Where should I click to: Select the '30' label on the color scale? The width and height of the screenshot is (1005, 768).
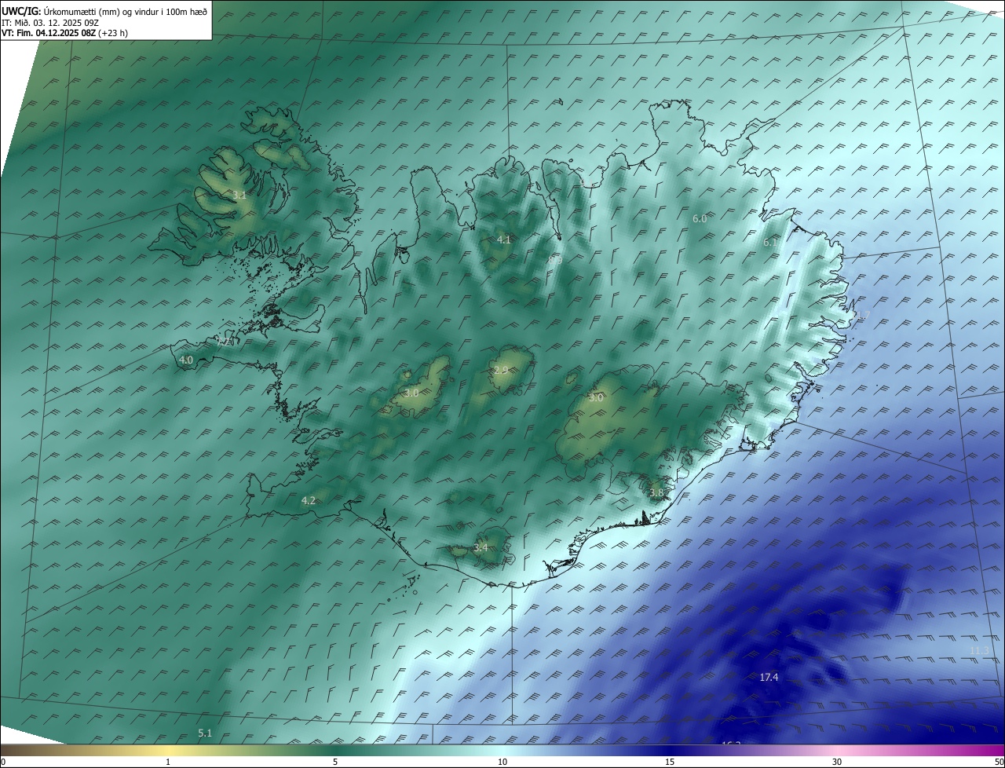point(837,762)
